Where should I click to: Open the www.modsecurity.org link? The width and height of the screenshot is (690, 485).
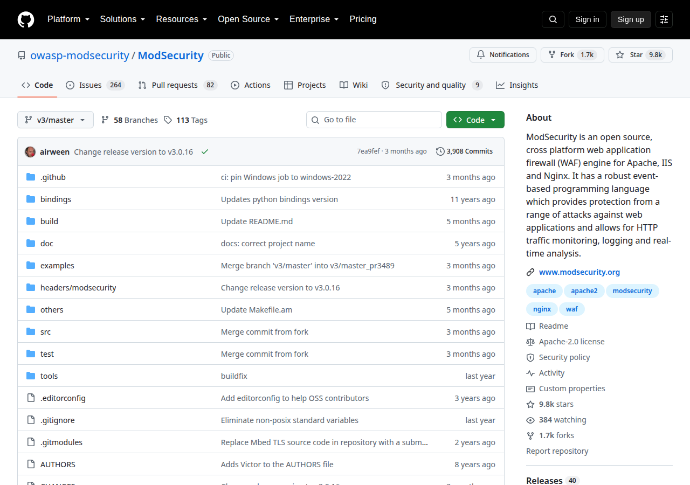point(579,272)
